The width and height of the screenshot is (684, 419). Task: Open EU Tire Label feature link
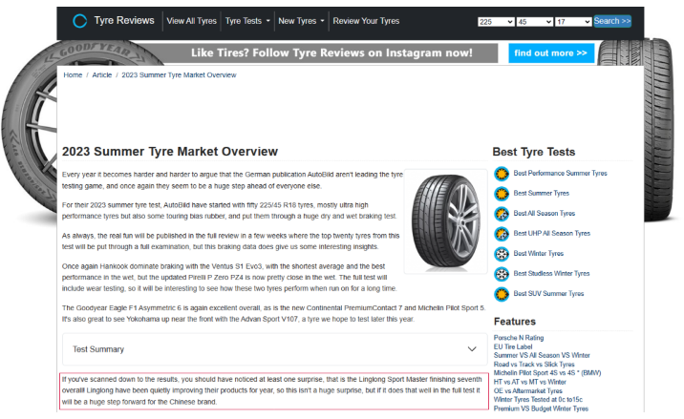513,346
